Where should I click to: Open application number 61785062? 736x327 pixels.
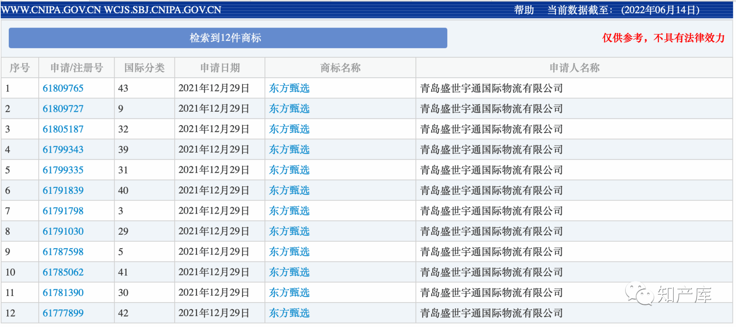pos(63,272)
